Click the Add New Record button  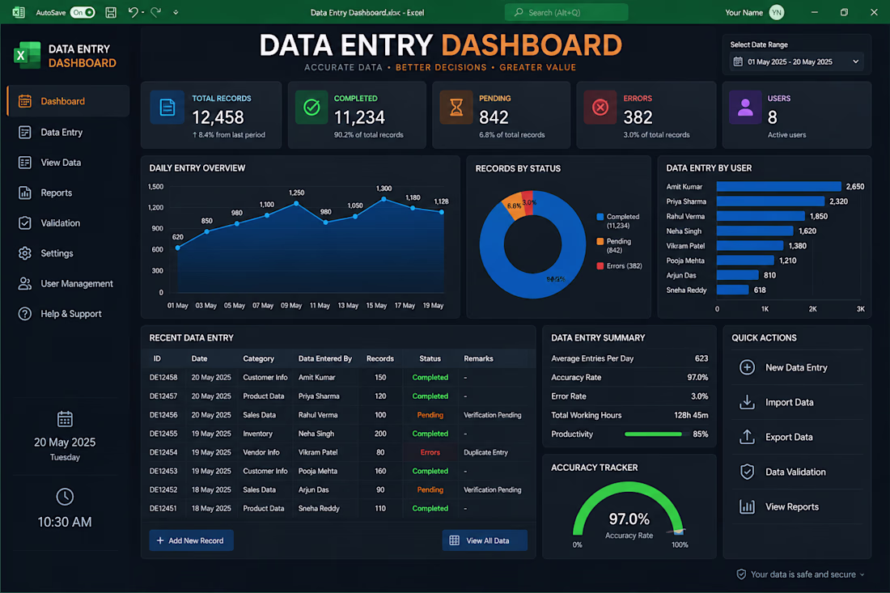click(191, 540)
